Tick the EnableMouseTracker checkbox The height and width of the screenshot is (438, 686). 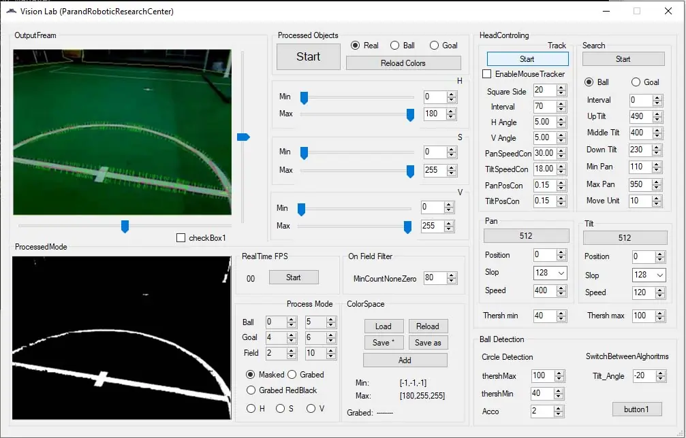coord(486,74)
